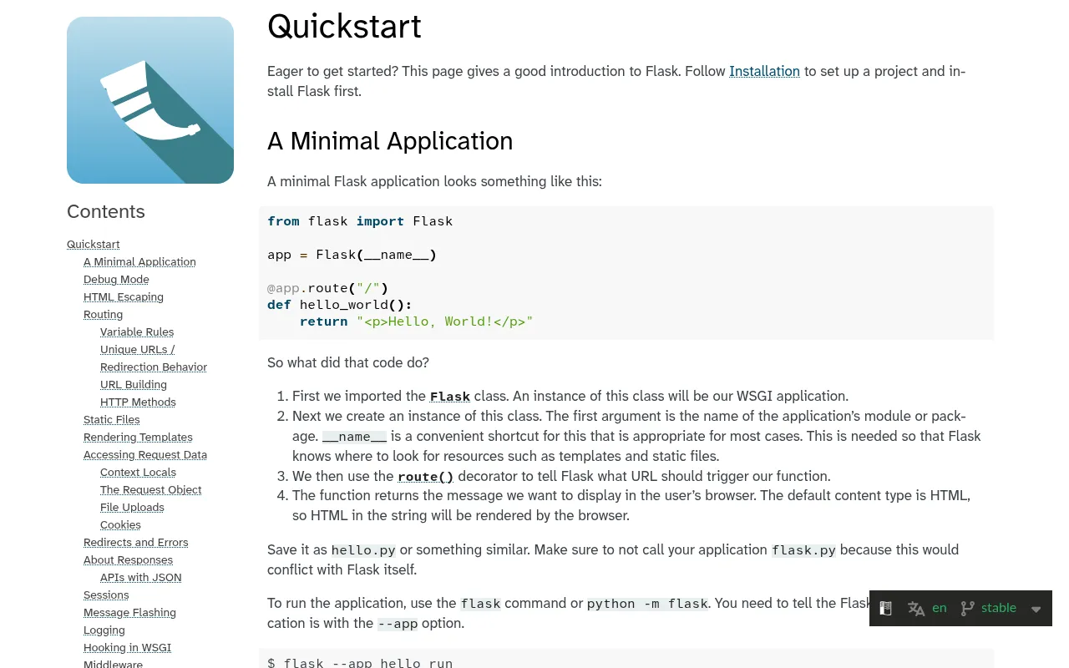Viewport: 1069px width, 668px height.
Task: Select the 'stable' version label
Action: [999, 608]
